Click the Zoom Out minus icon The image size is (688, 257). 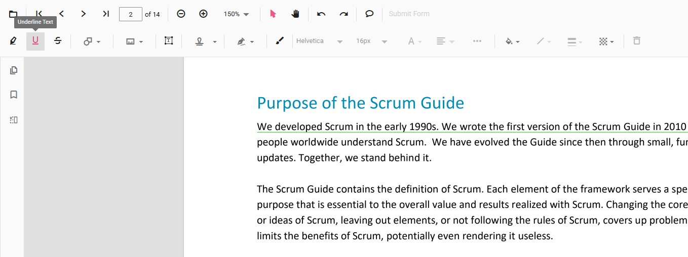coord(181,14)
